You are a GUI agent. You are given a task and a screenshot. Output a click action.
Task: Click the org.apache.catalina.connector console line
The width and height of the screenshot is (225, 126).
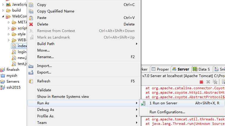point(185,88)
